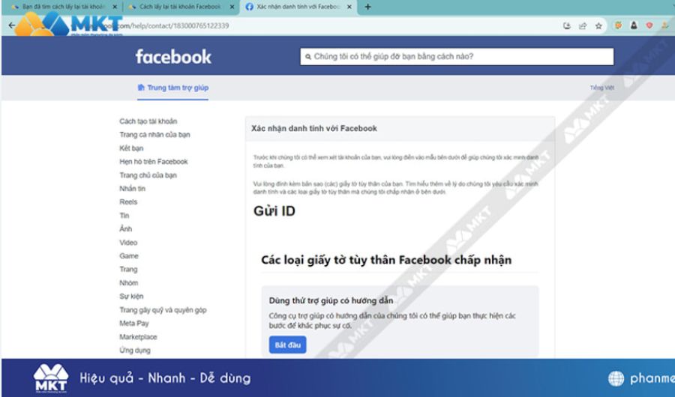This screenshot has height=397, width=675.
Task: Open 'Trung tâm trợ giúp' tab
Action: (x=172, y=88)
